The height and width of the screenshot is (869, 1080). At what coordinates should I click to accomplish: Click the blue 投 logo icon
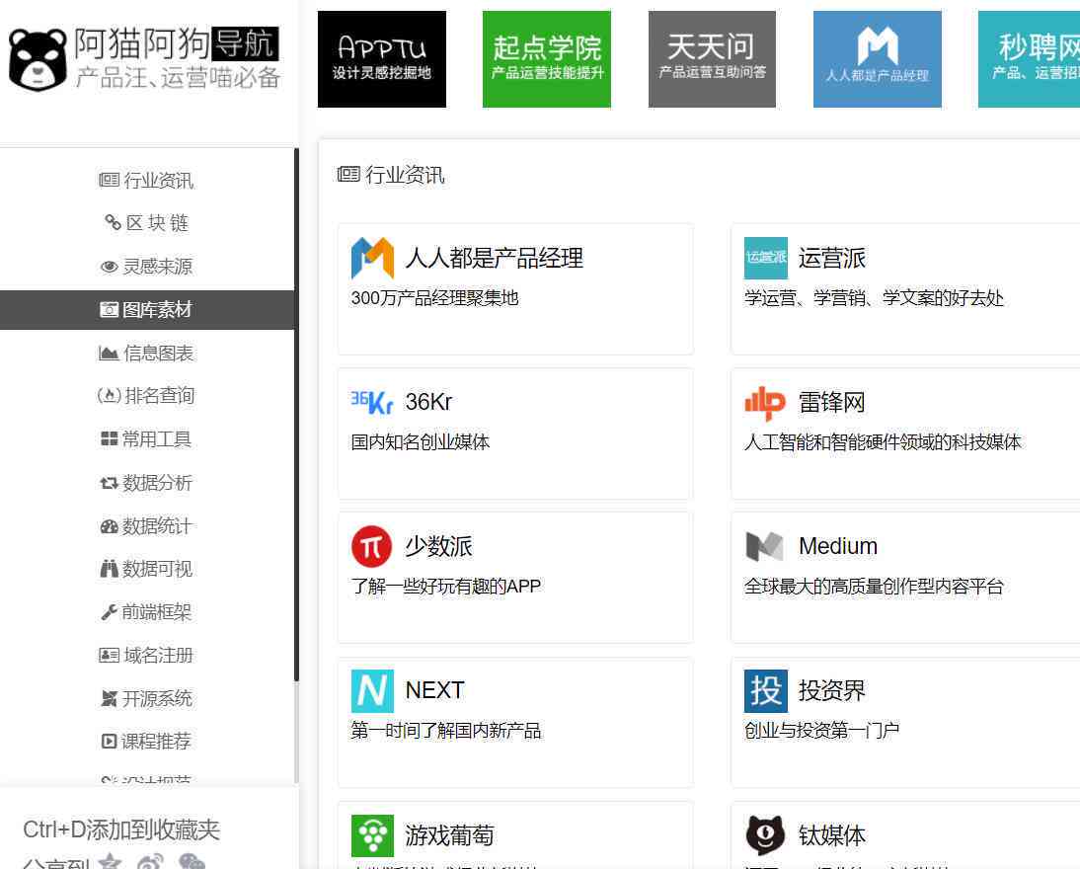(x=766, y=690)
